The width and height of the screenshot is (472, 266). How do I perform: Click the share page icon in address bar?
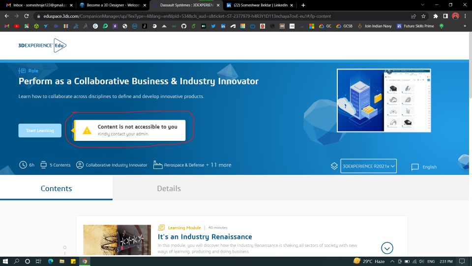coord(413,16)
